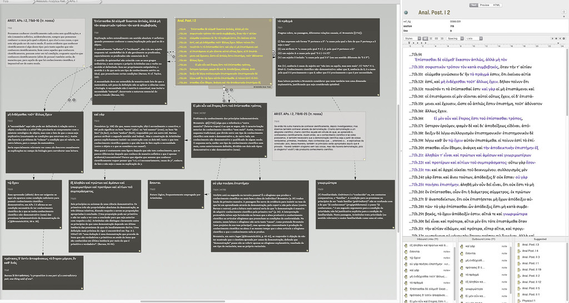Expand the attributes disclosure triangle below settings button
The width and height of the screenshot is (569, 303).
(x=563, y=18)
